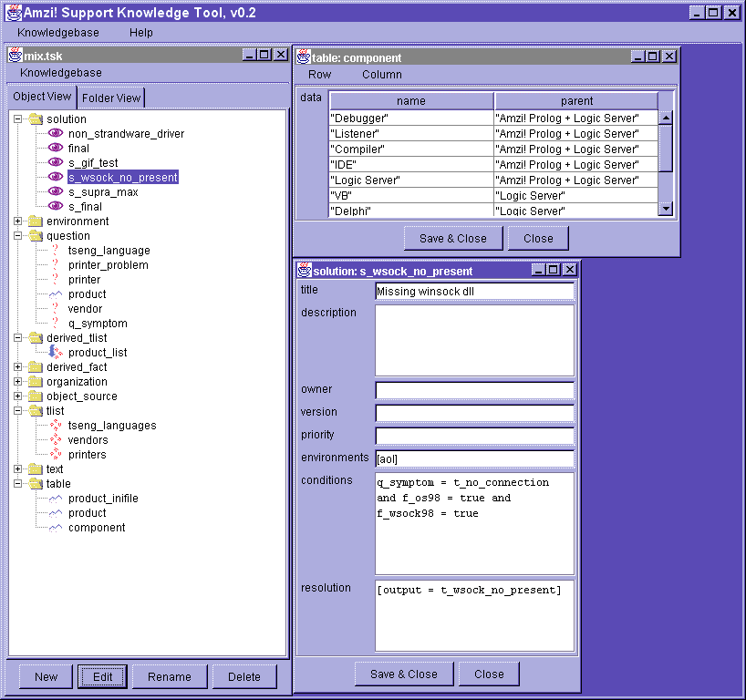
Task: Click the empty description text area
Action: tap(474, 341)
